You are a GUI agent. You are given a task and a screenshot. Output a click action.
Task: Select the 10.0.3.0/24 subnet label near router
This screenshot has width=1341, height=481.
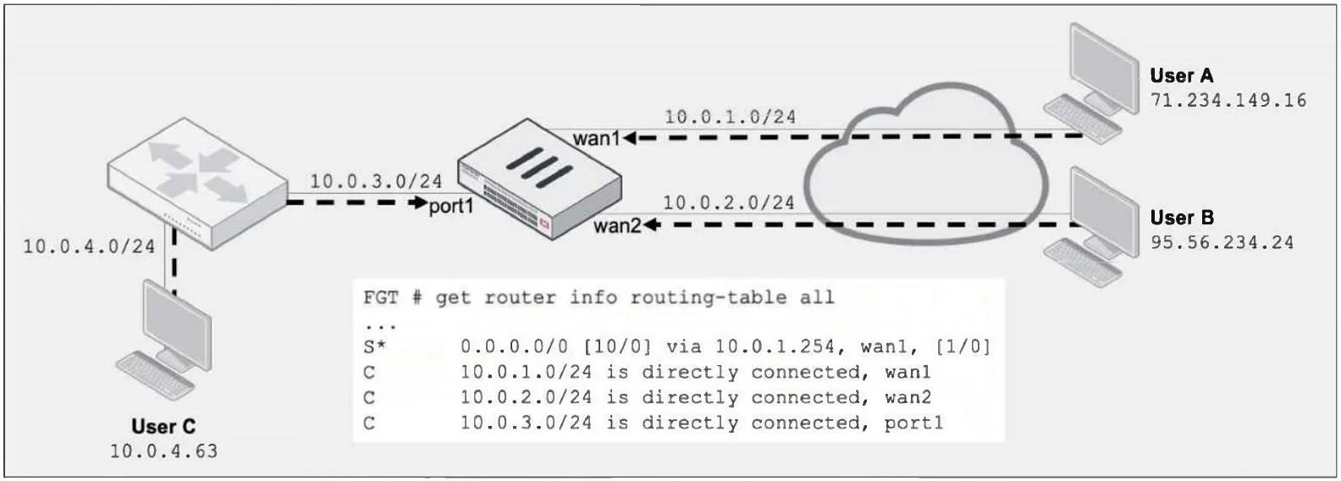(376, 180)
